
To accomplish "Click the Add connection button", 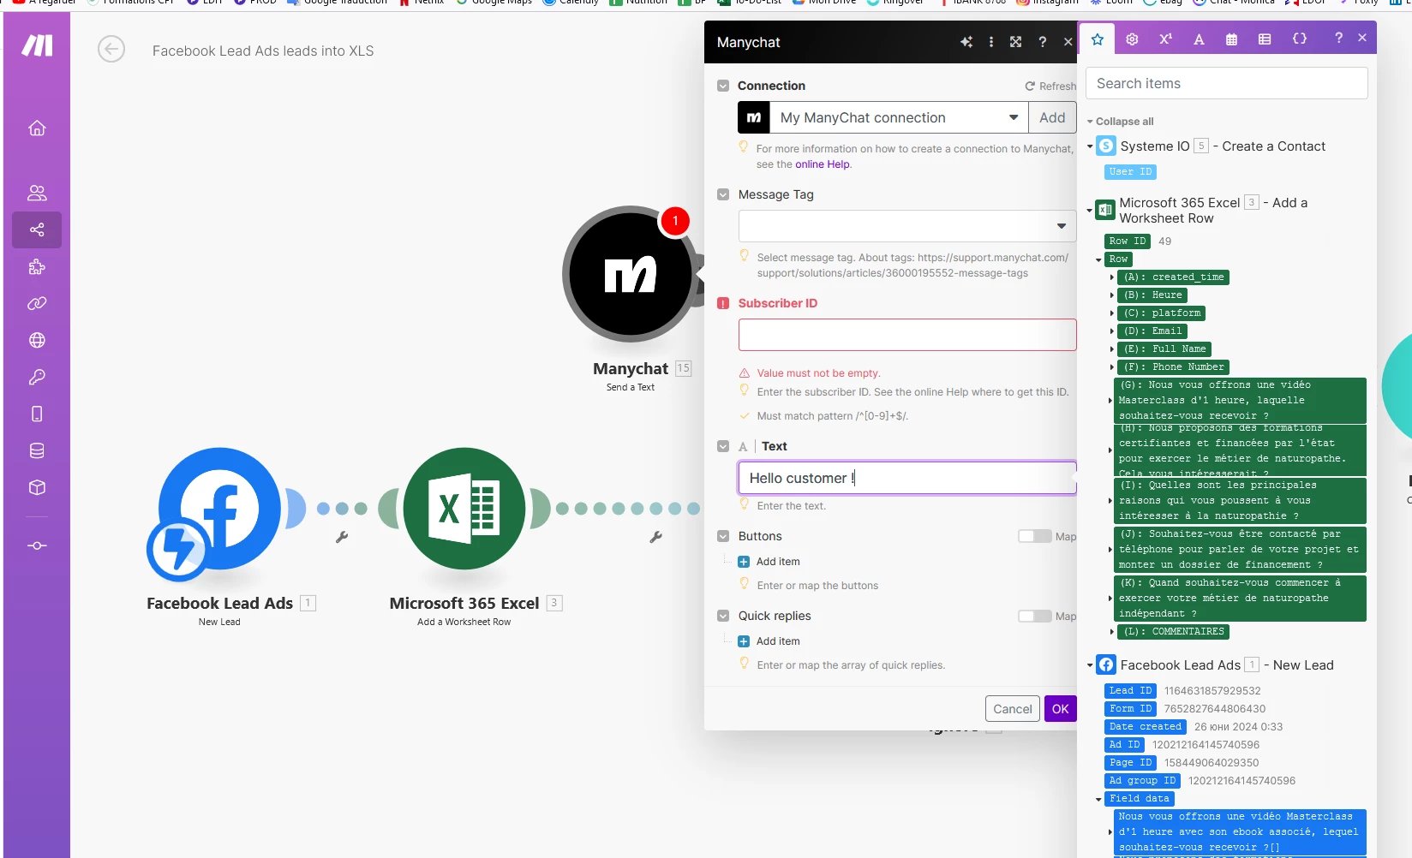I will click(1052, 117).
